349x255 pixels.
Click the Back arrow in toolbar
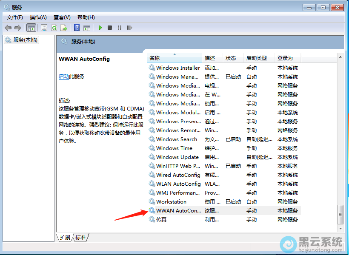[8, 28]
